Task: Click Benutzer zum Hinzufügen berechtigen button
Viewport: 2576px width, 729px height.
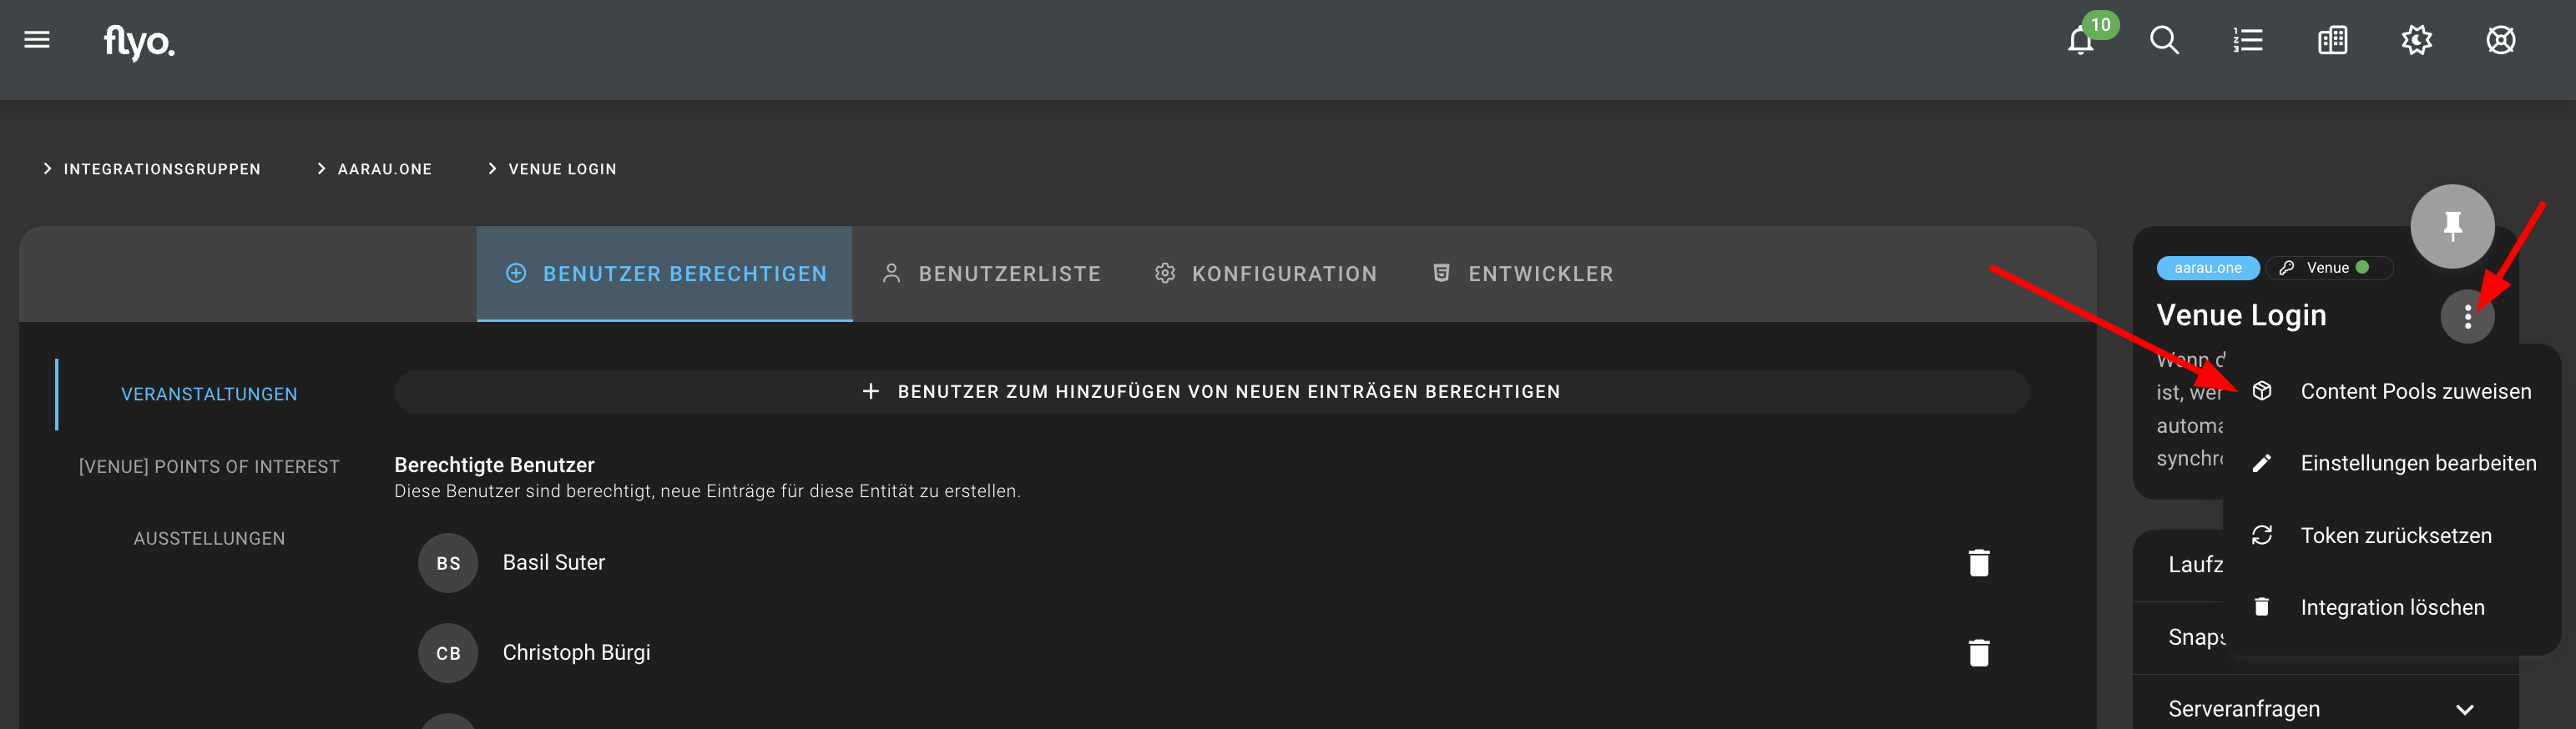Action: 1211,391
